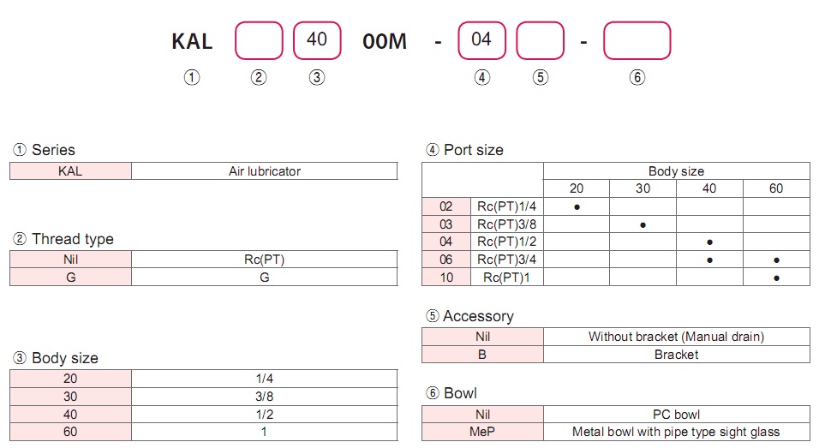This screenshot has width=819, height=448.
Task: Click the Air lubricator description cell
Action: pos(264,171)
